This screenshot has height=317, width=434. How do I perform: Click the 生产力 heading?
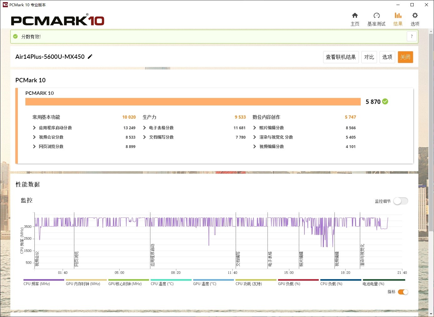coord(149,117)
